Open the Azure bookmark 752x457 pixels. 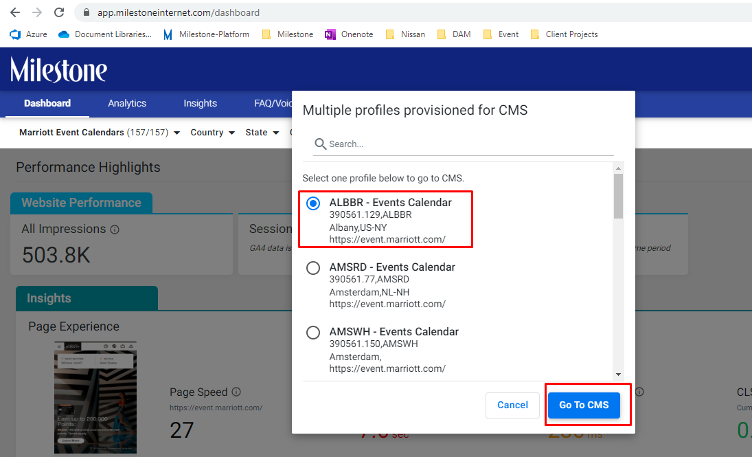(x=29, y=34)
